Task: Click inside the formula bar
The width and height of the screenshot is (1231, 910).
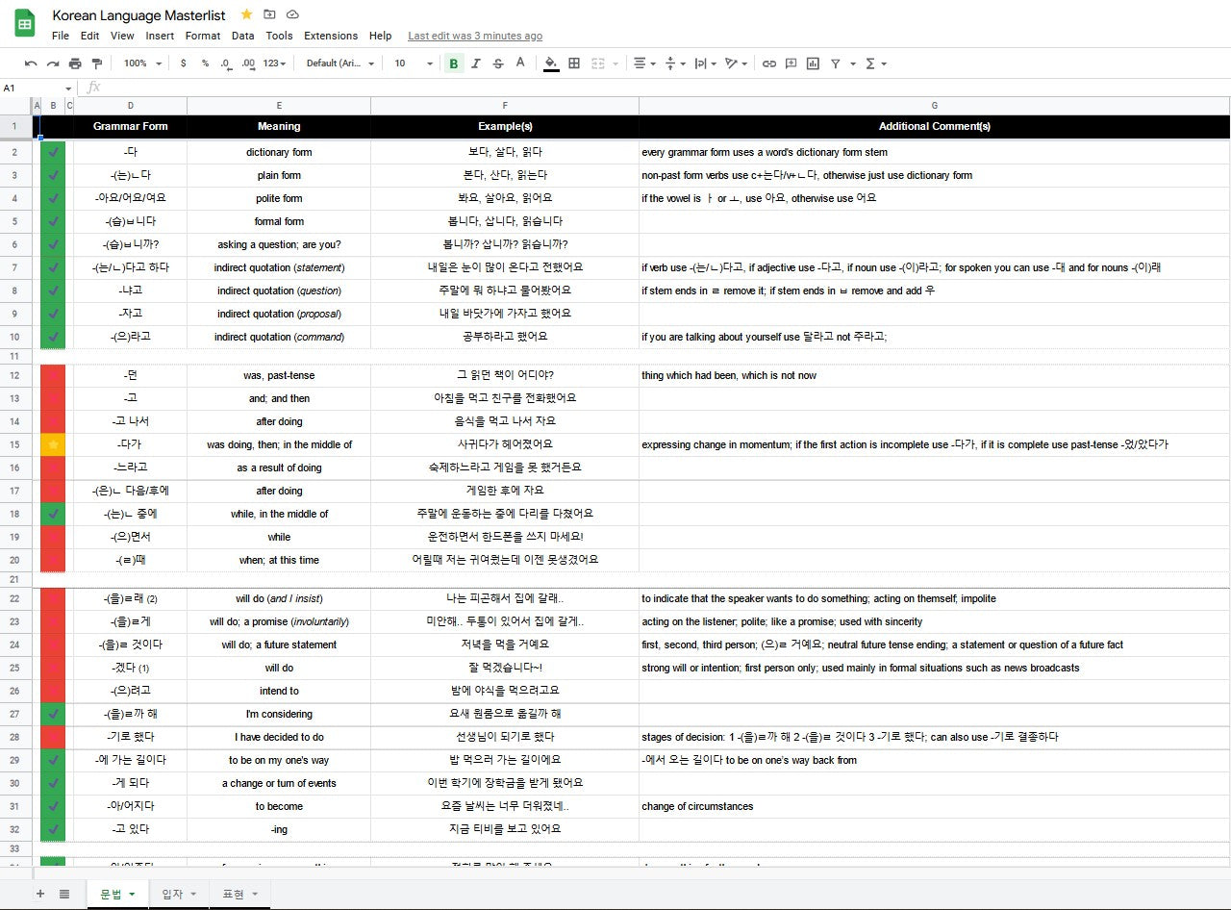Action: pyautogui.click(x=385, y=88)
